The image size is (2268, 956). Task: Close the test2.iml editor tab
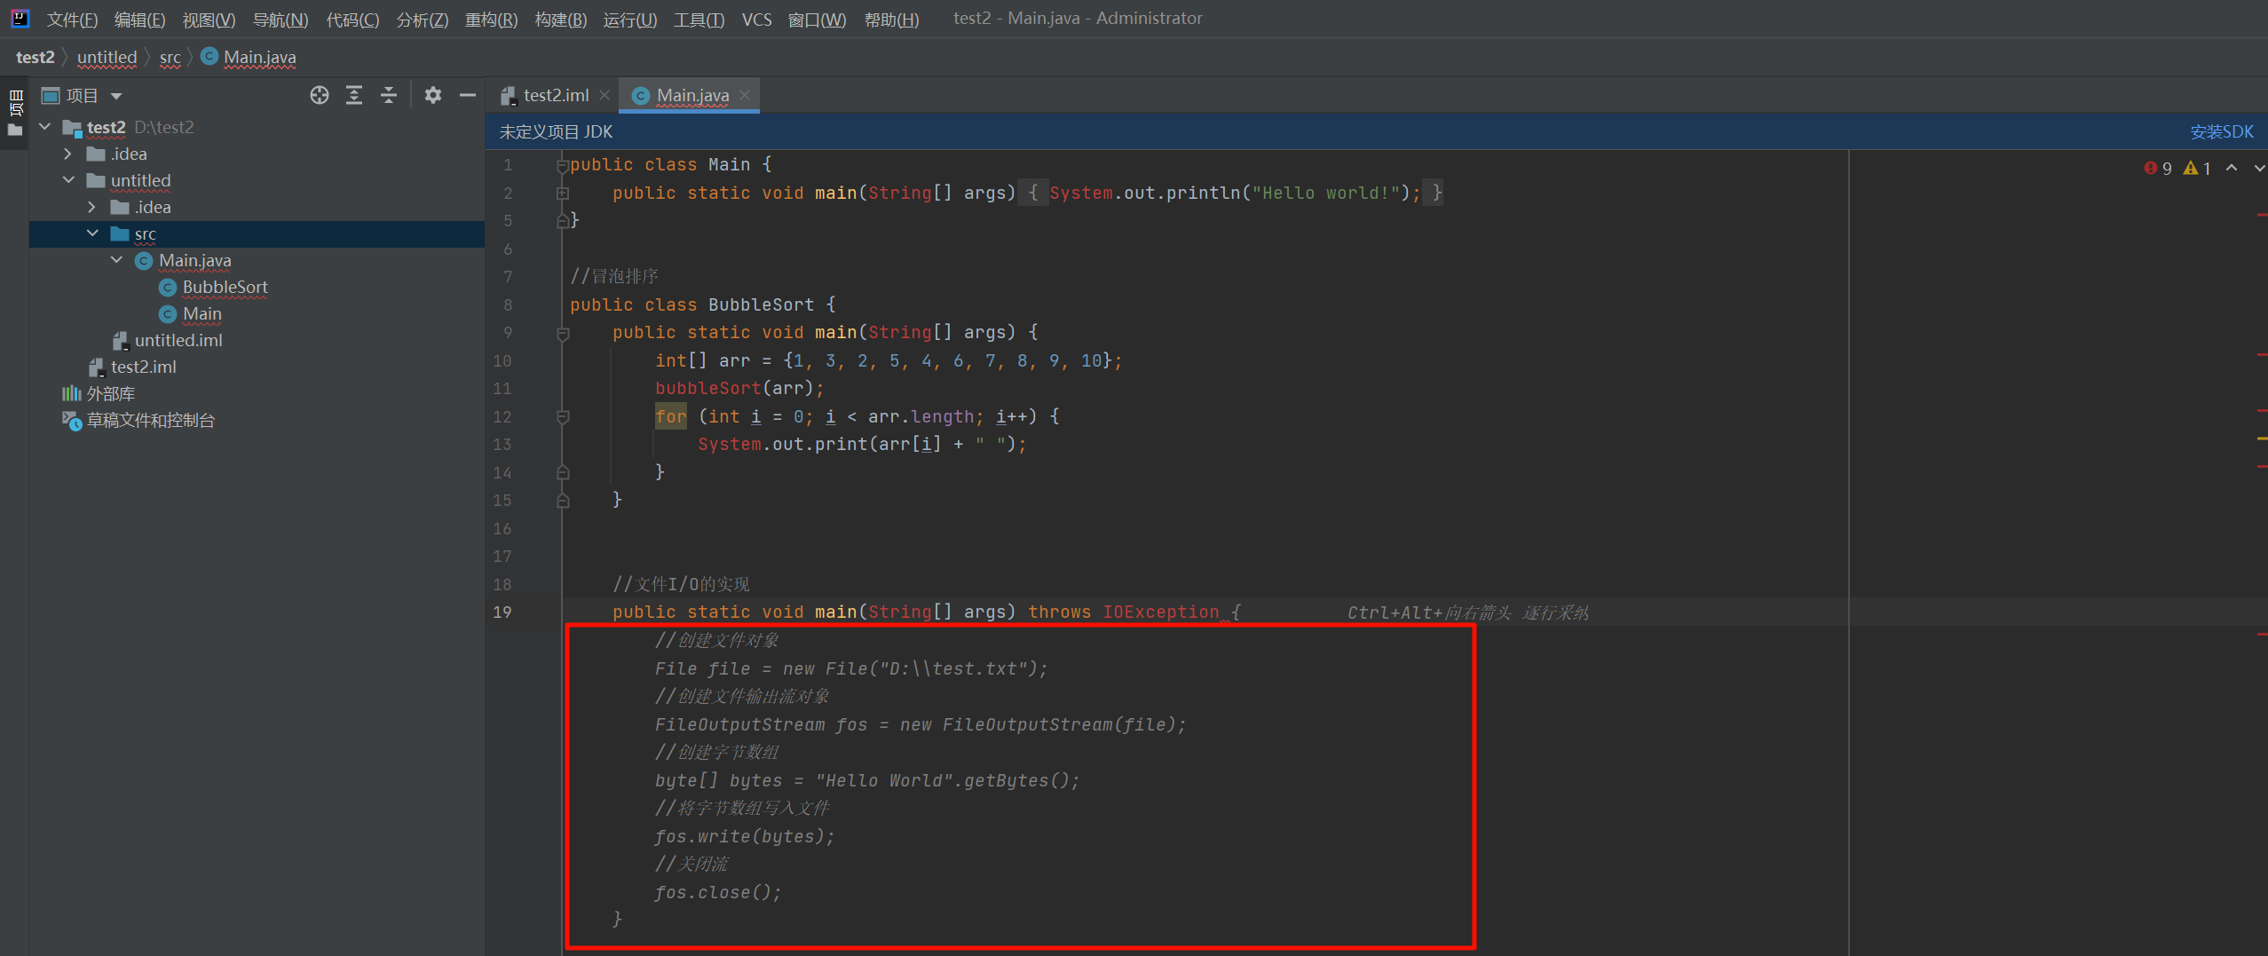point(605,95)
